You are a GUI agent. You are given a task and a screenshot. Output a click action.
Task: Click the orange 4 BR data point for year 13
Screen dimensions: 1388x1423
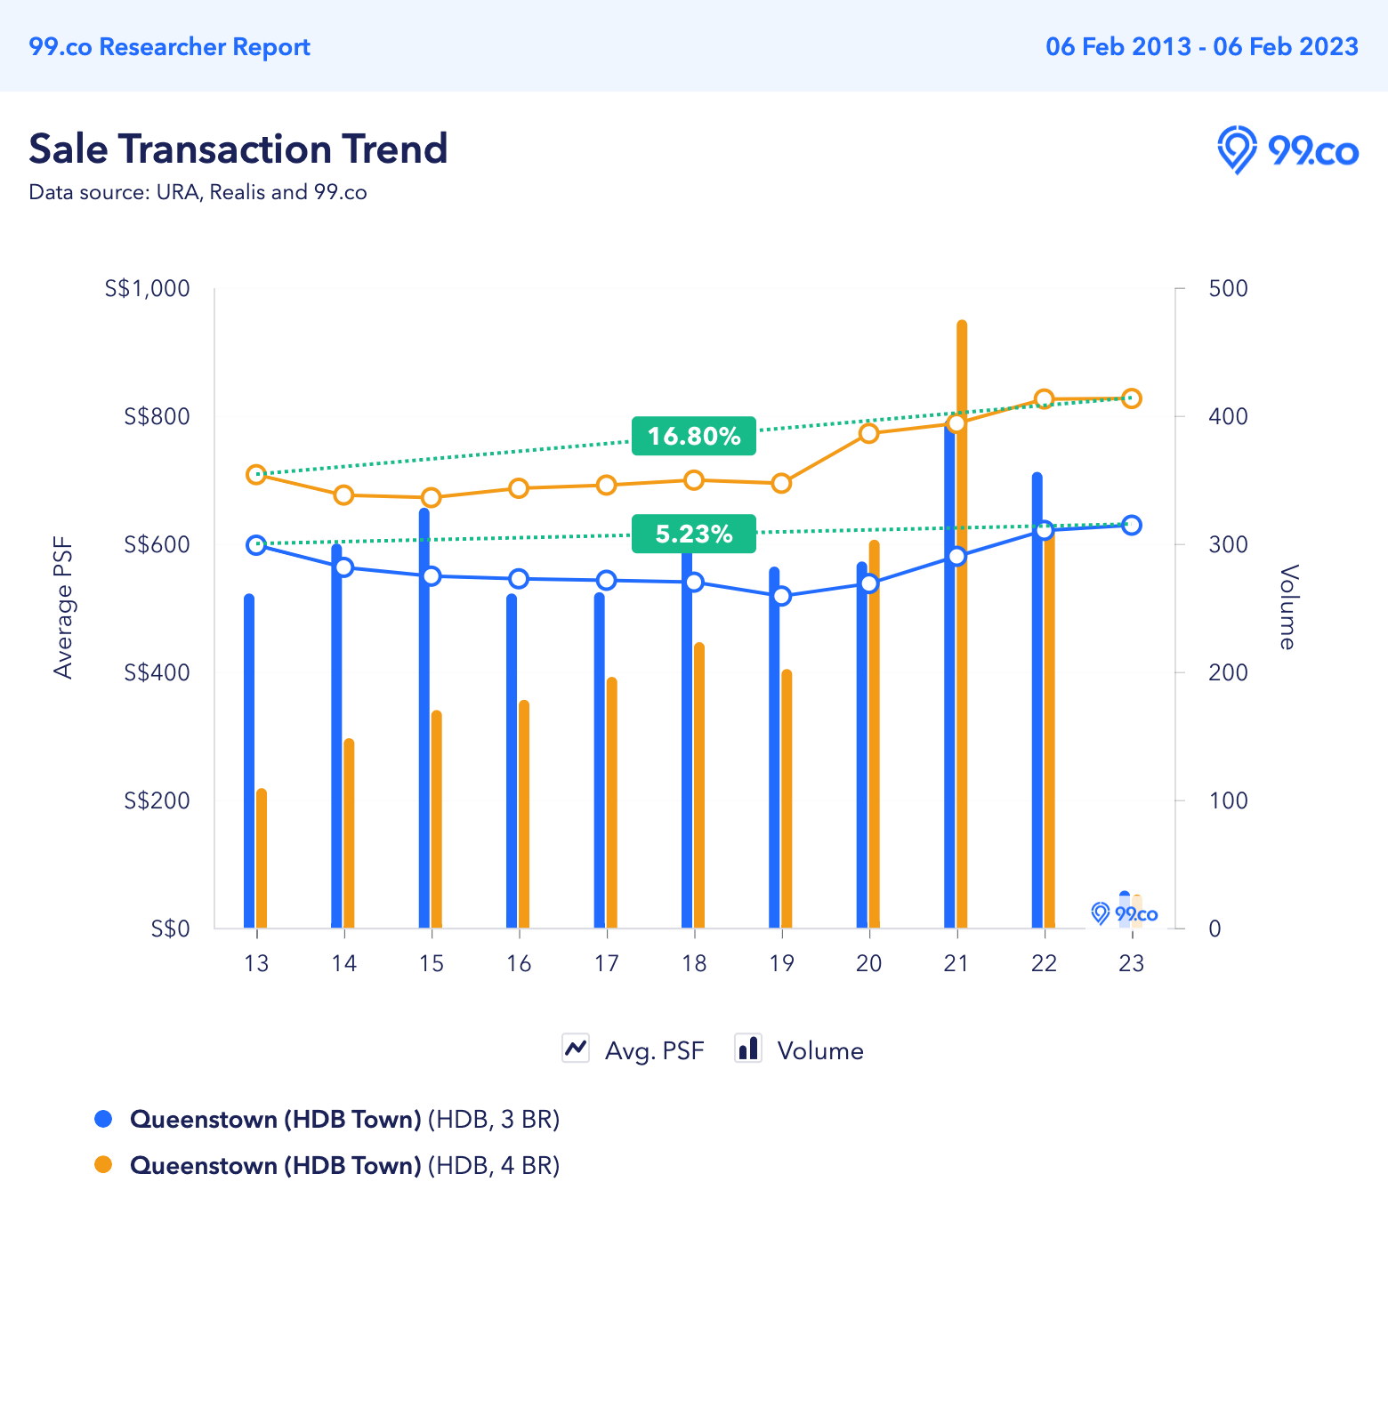(x=256, y=475)
